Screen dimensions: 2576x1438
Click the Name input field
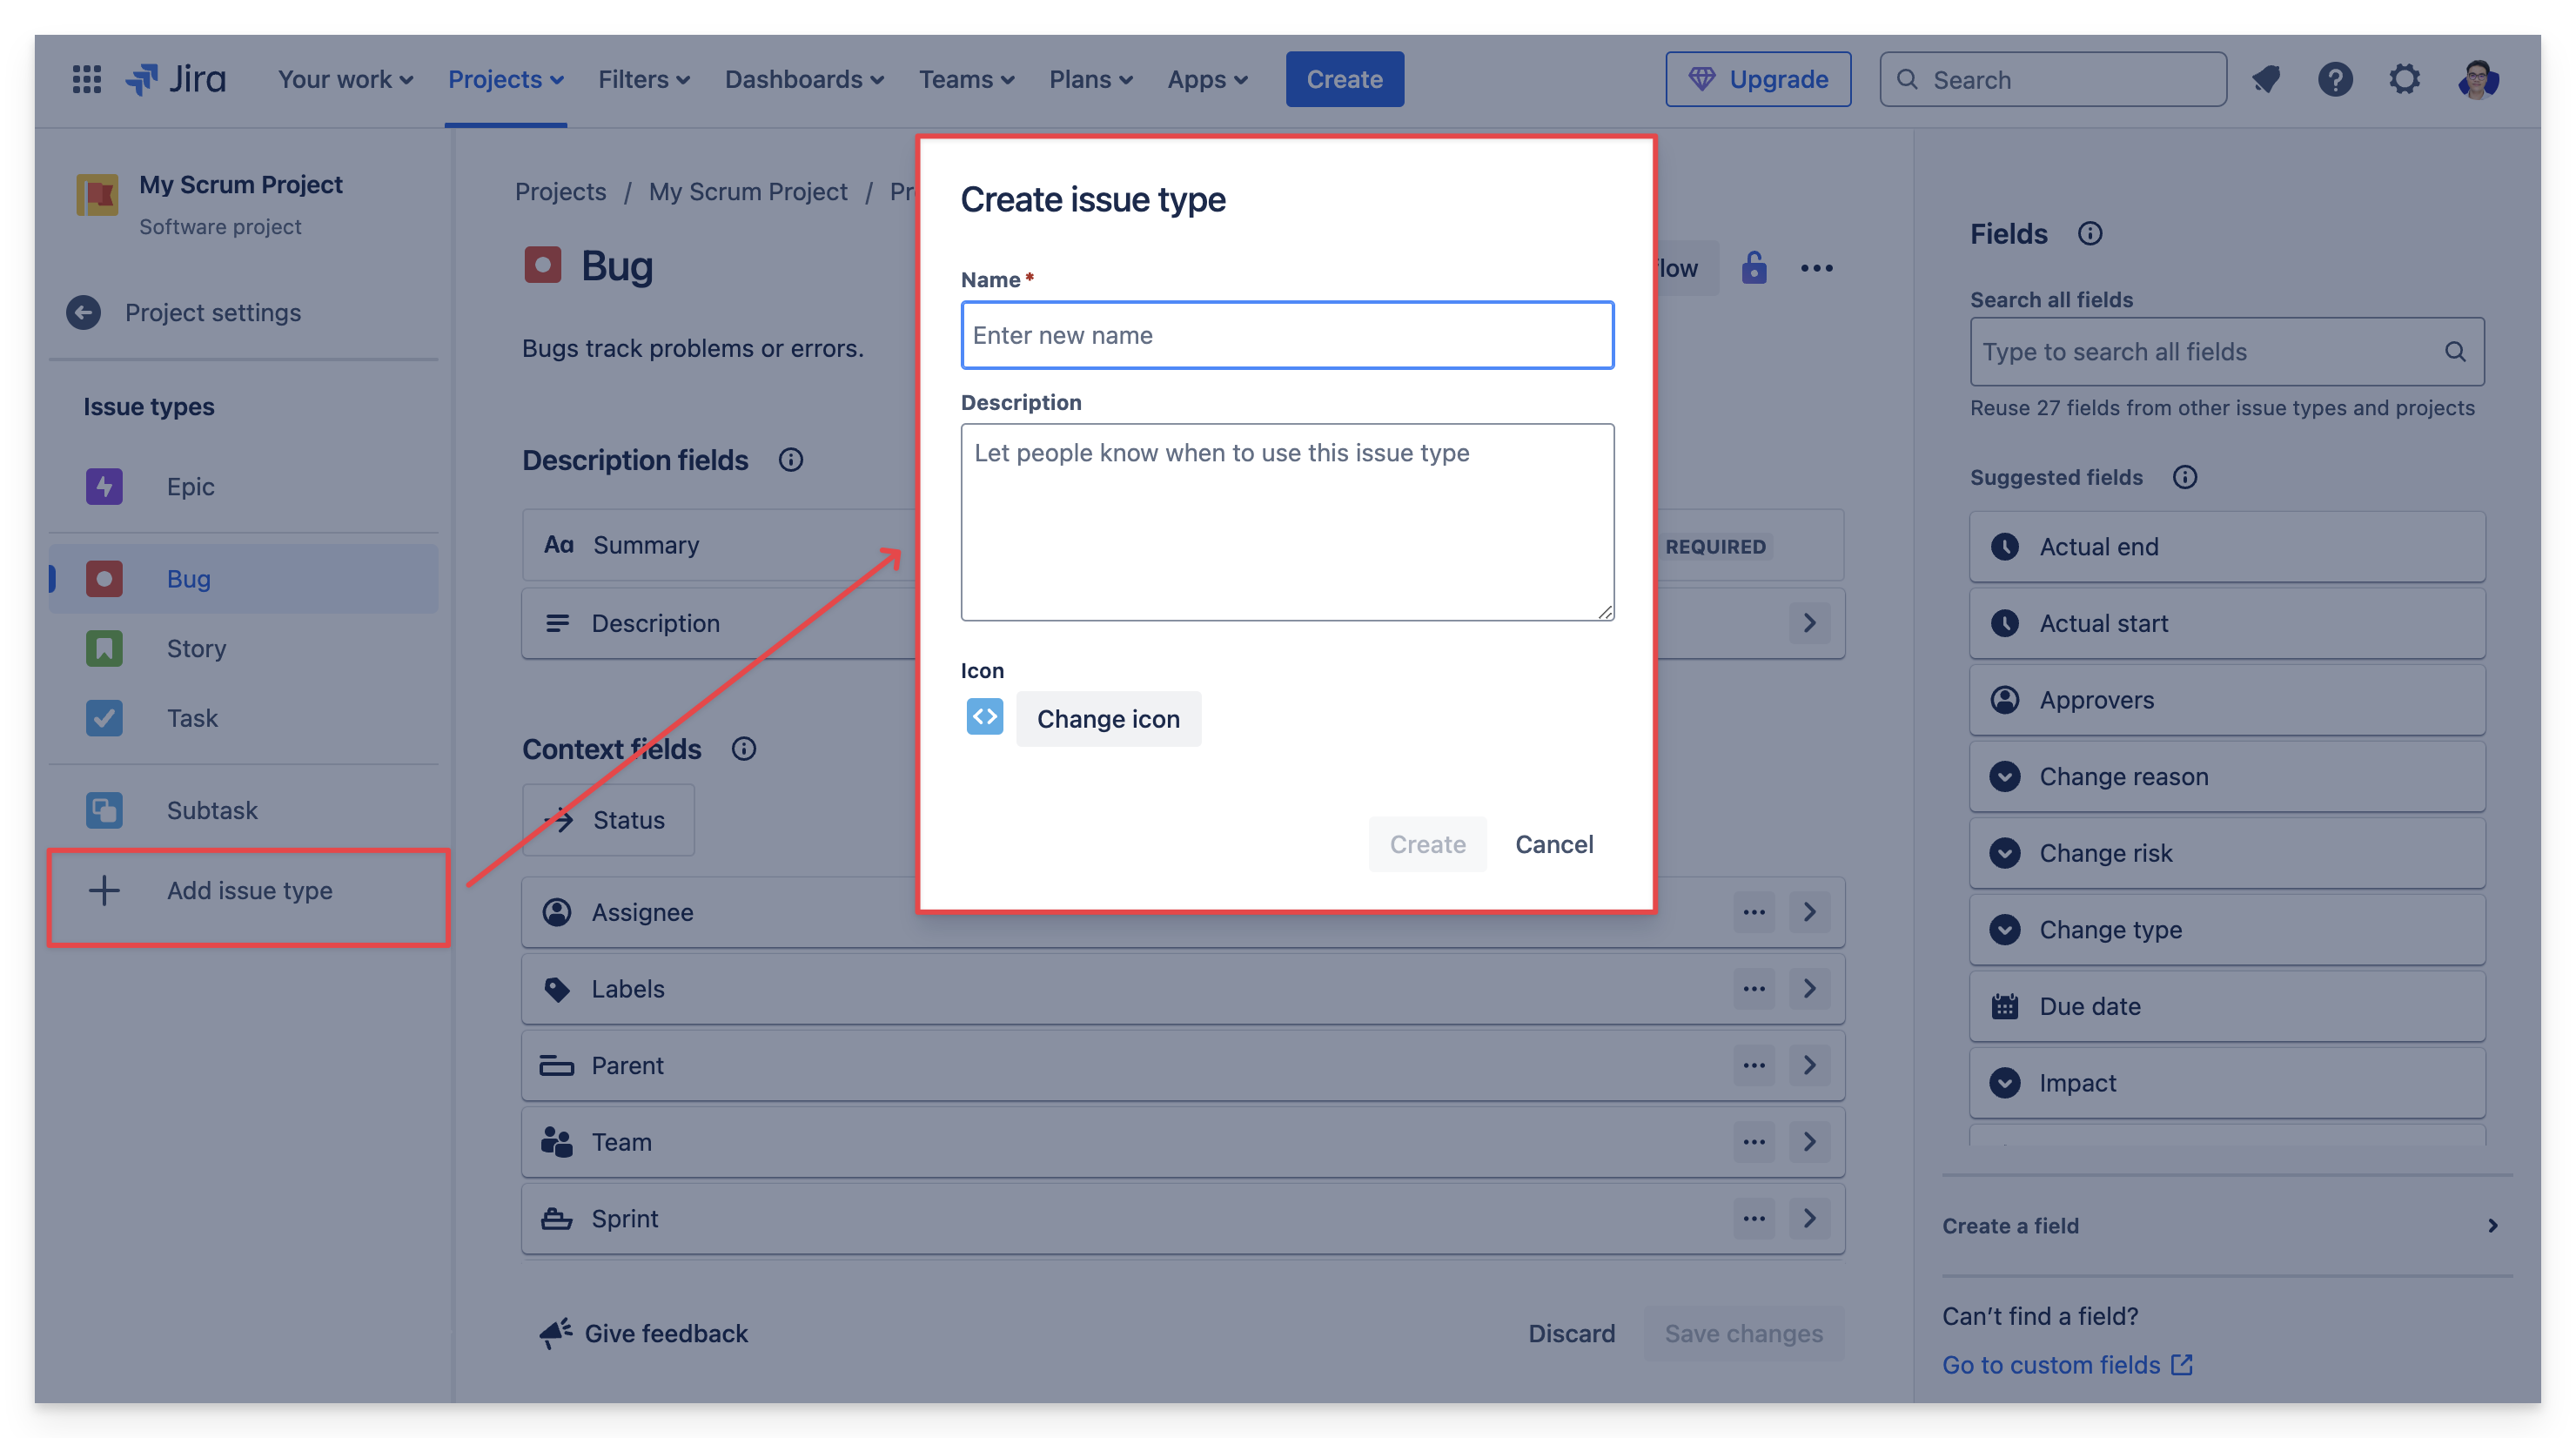click(1287, 335)
